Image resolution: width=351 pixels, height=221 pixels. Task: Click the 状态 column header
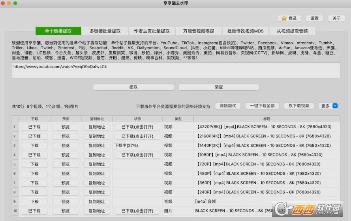coord(137,119)
